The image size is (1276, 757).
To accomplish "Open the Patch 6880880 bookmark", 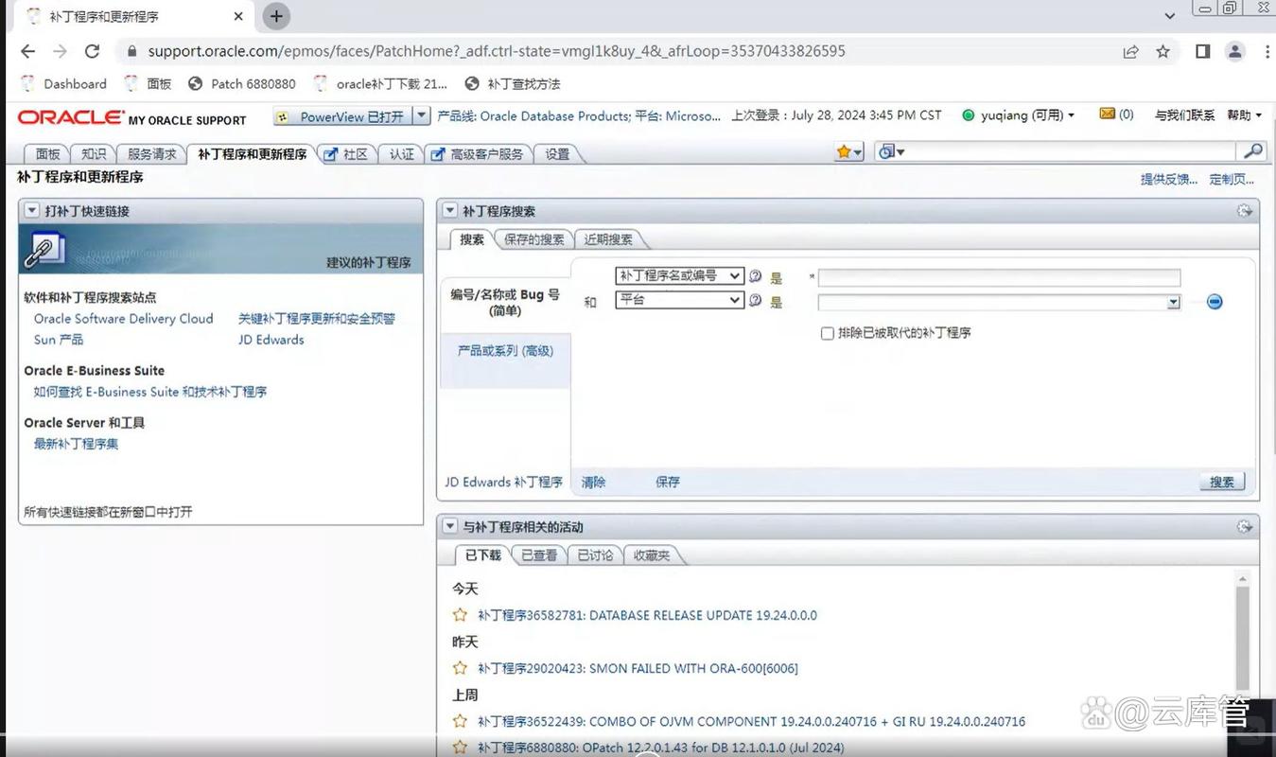I will 242,83.
